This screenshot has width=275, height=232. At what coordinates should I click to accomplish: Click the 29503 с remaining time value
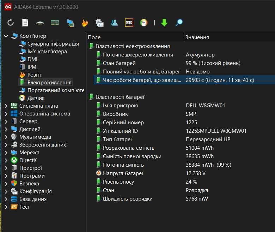click(220, 80)
